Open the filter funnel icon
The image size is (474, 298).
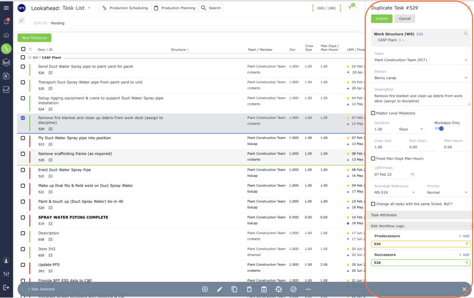(x=350, y=8)
